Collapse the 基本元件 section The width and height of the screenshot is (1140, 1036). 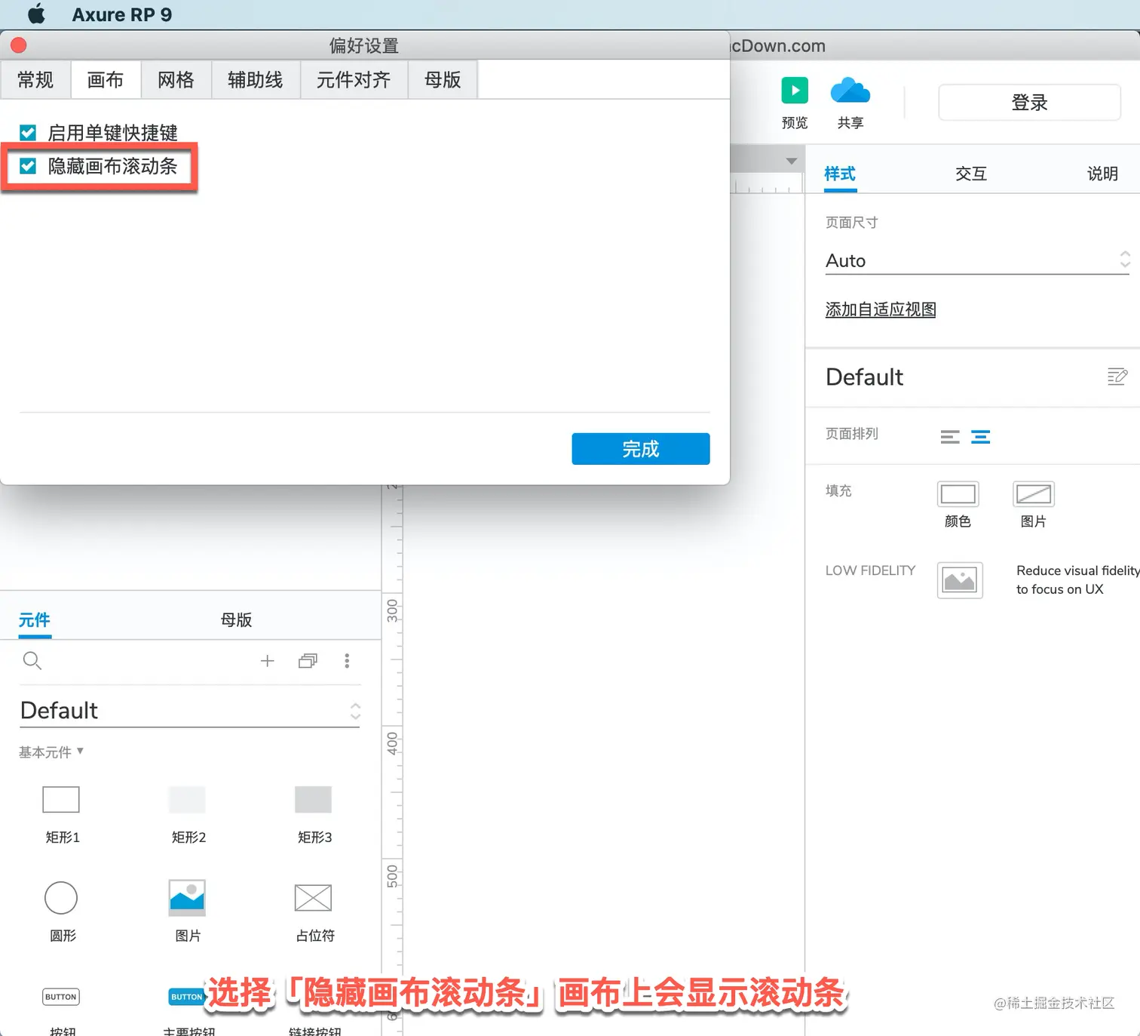point(51,752)
